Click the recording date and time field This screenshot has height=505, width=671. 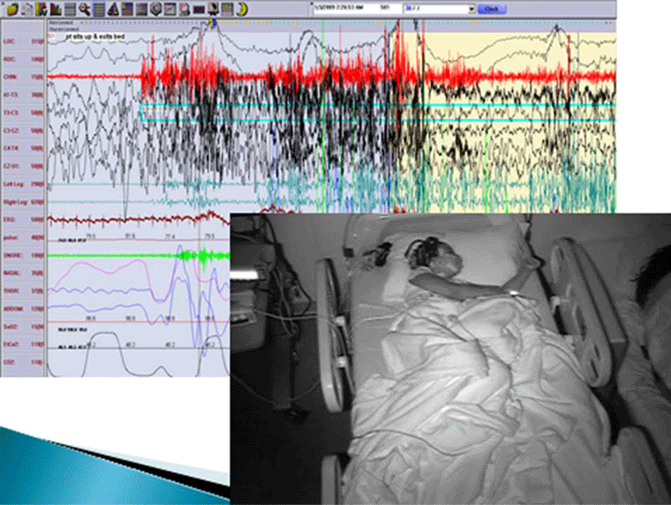(344, 9)
